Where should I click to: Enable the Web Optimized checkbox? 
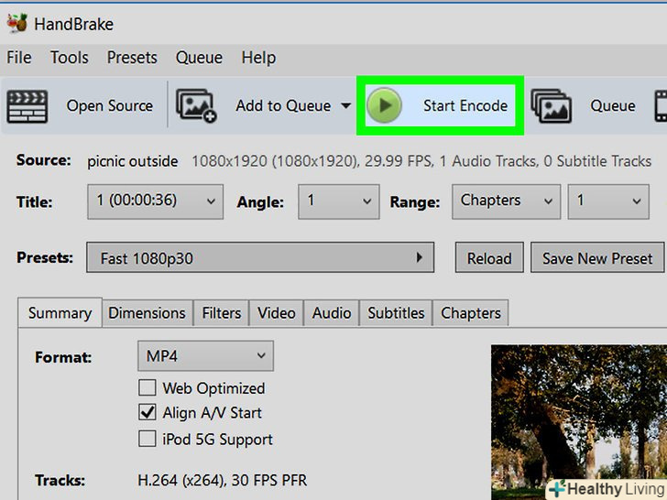[148, 387]
